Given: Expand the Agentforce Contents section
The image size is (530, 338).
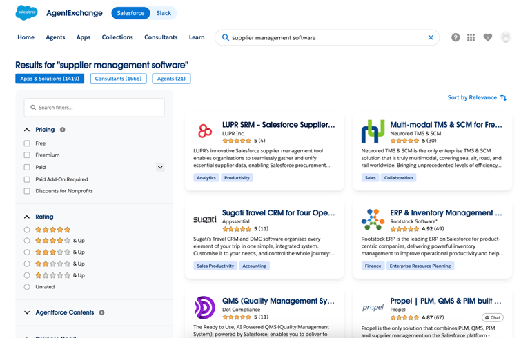Looking at the screenshot, I should (x=27, y=312).
